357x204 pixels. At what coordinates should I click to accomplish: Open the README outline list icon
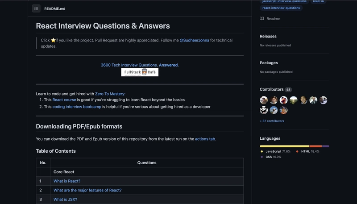tap(36, 8)
